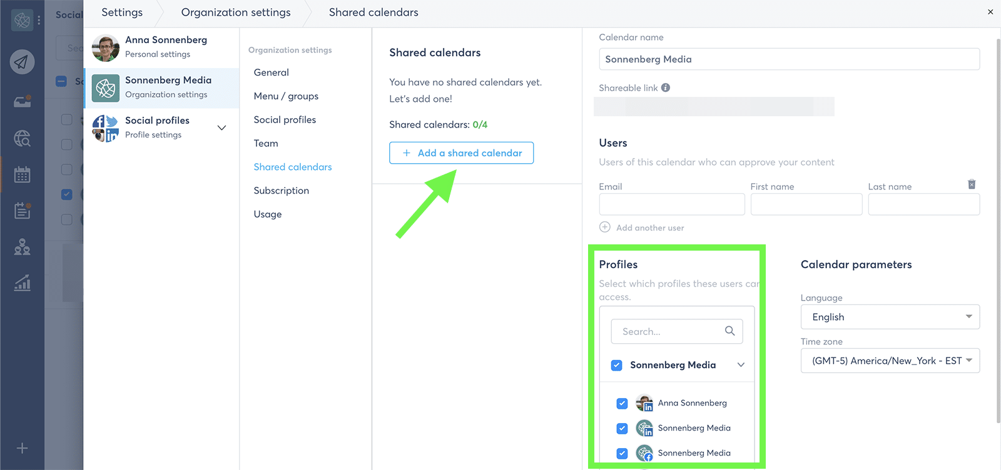
Task: Open the Language dropdown set to English
Action: click(890, 317)
